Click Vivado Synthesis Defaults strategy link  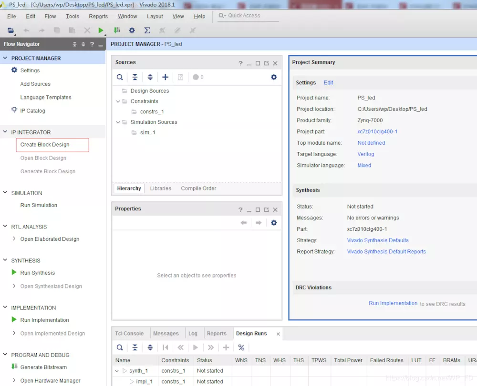378,240
